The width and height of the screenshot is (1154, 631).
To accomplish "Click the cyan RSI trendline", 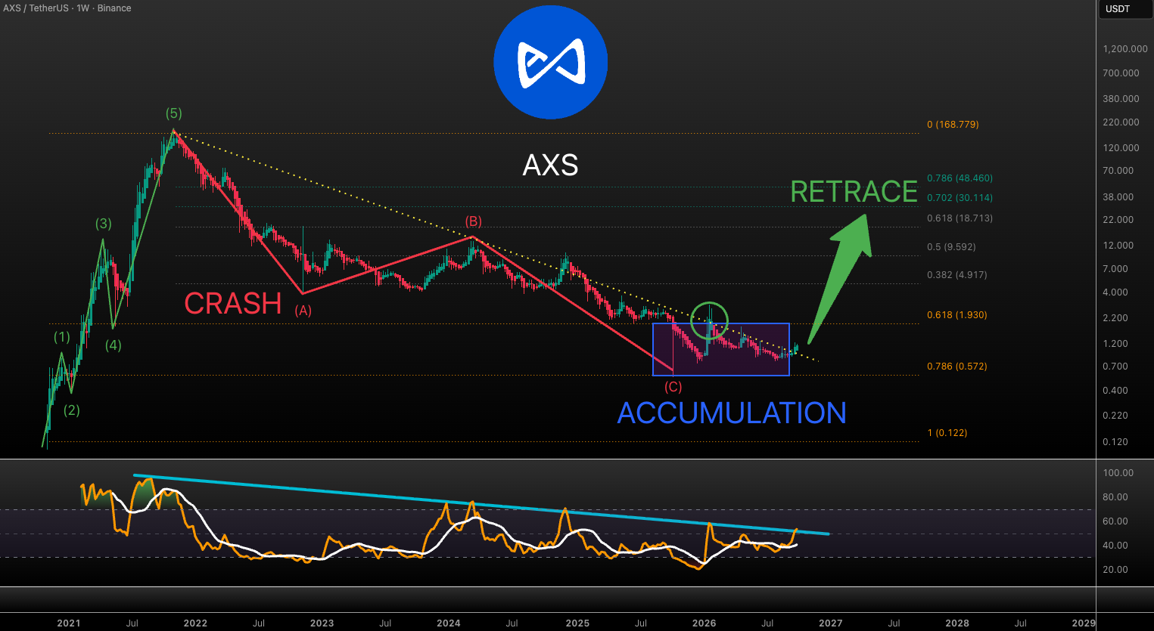I will pyautogui.click(x=482, y=505).
